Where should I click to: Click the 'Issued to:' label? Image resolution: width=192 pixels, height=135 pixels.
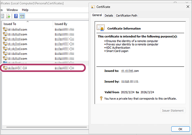coord(112,71)
